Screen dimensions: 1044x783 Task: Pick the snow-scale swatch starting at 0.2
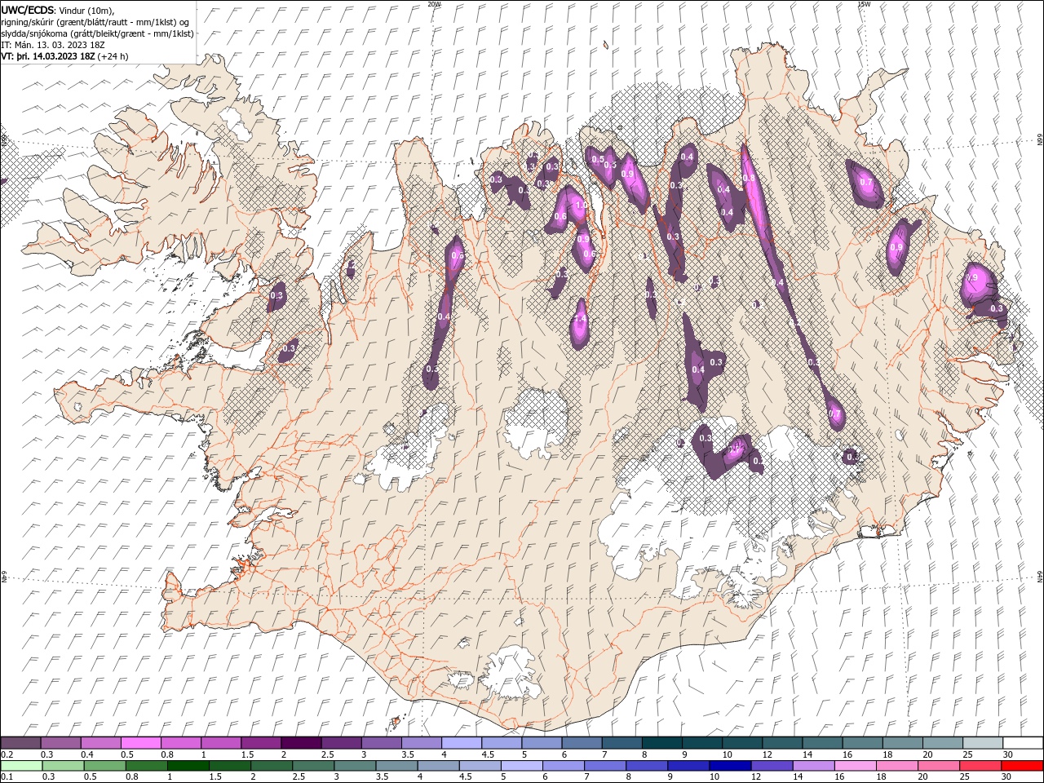(20, 743)
